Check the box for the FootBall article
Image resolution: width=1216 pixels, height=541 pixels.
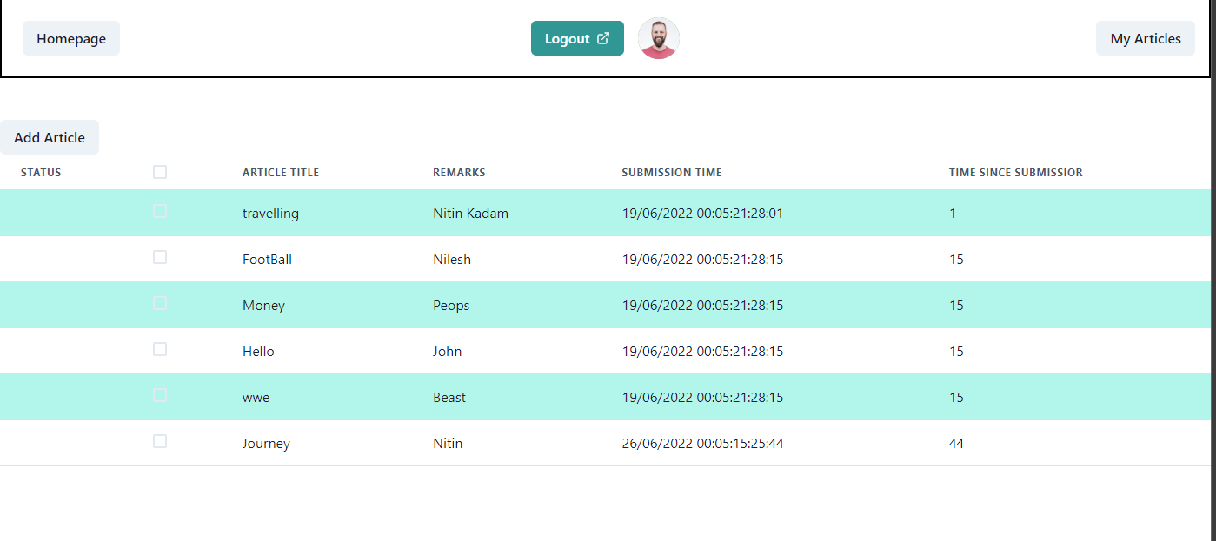pyautogui.click(x=160, y=257)
